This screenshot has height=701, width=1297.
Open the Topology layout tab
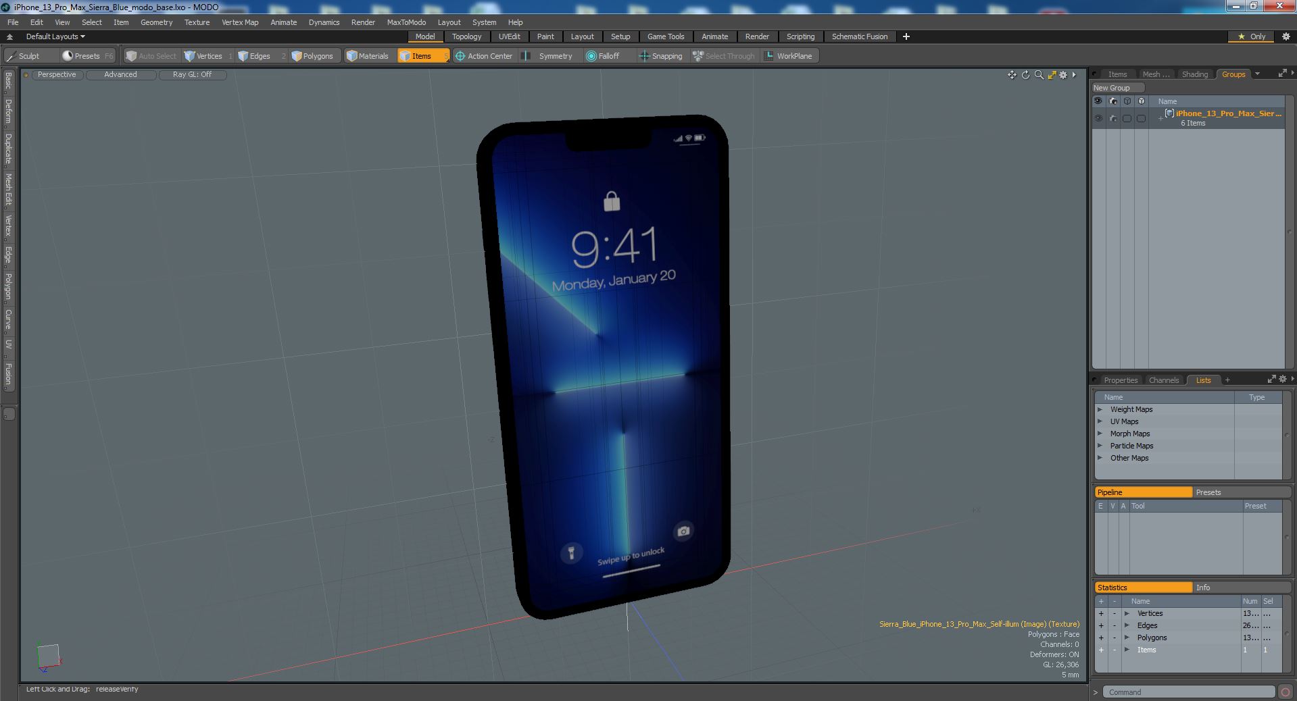click(466, 36)
